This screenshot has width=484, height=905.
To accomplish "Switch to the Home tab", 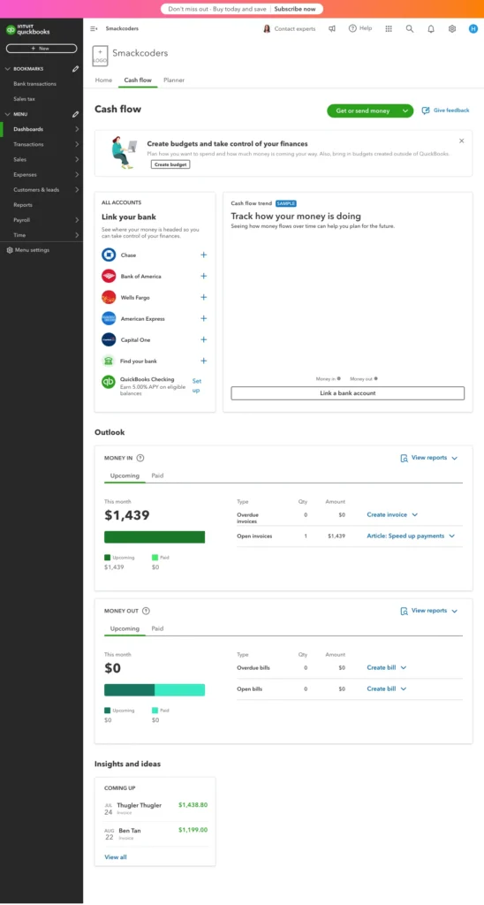I will pos(103,80).
